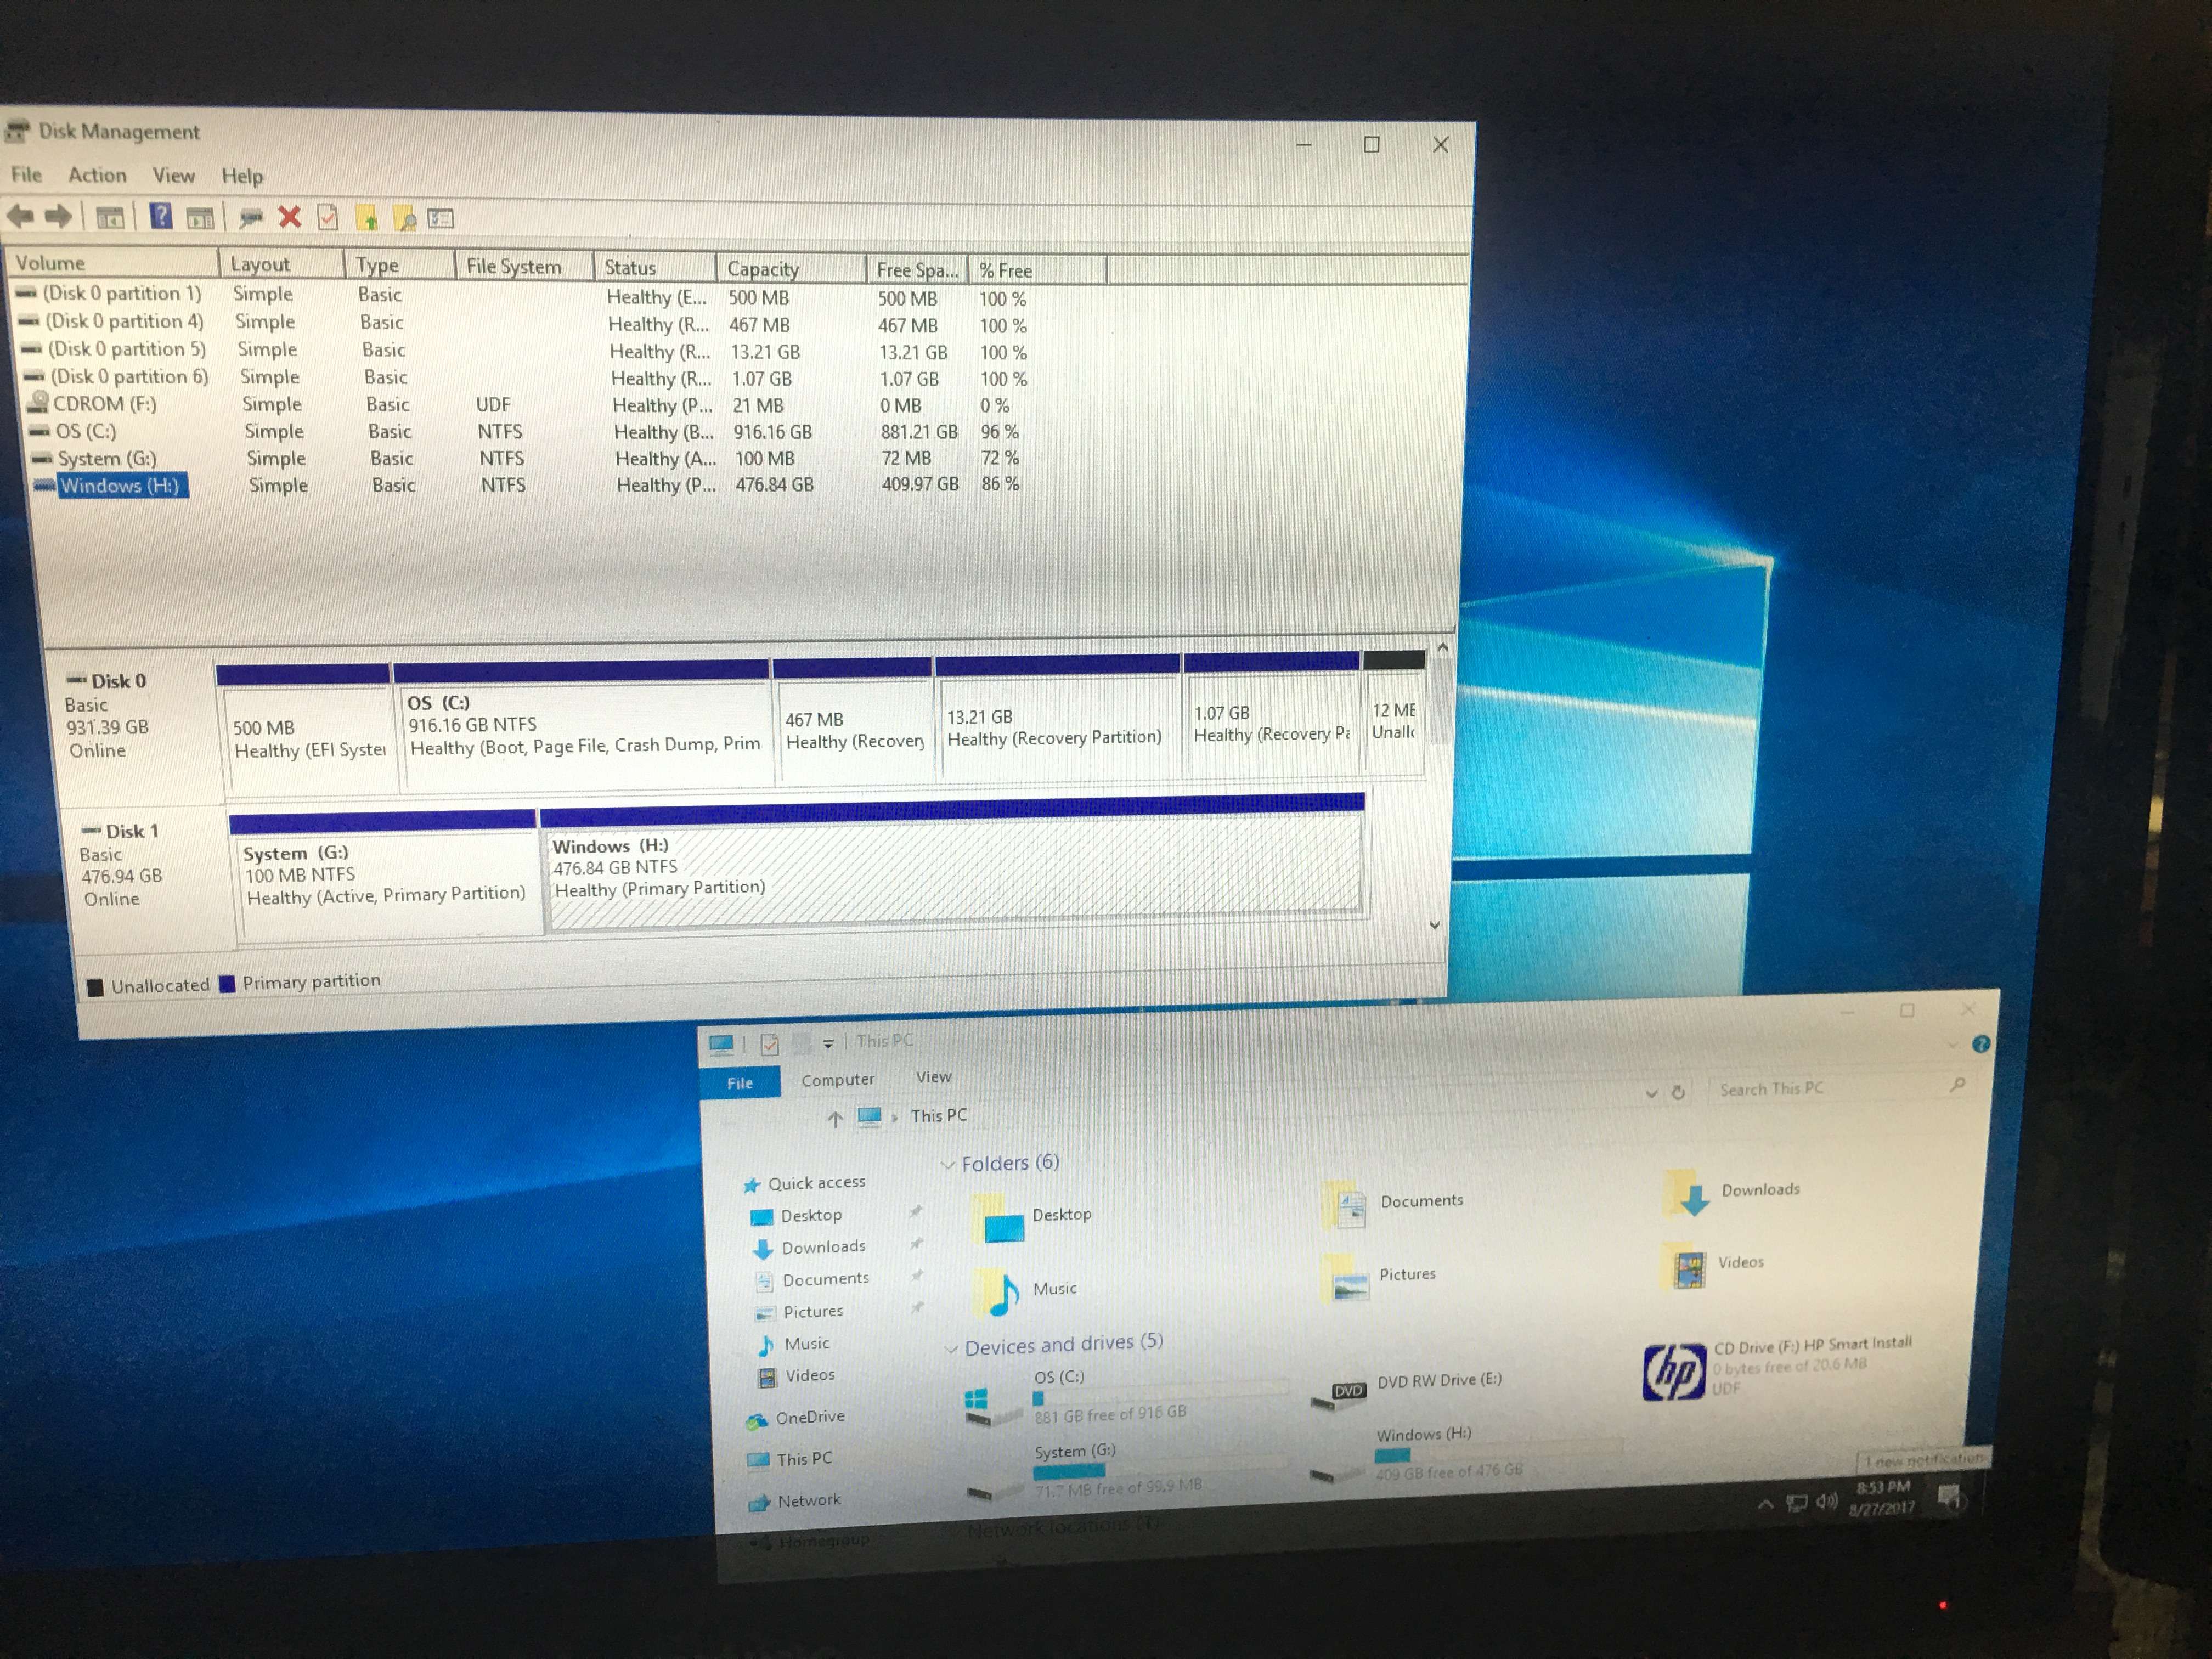
Task: Select the Music folder icon under Folders
Action: tap(997, 1292)
